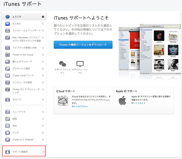Click the tag icon beside 購入とダウンロード
The width and height of the screenshot is (182, 159).
(8, 62)
